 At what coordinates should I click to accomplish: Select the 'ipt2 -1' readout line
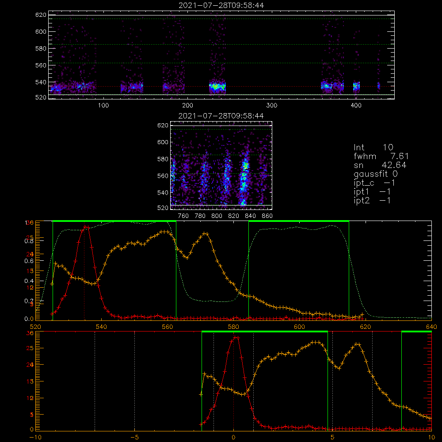(372, 201)
